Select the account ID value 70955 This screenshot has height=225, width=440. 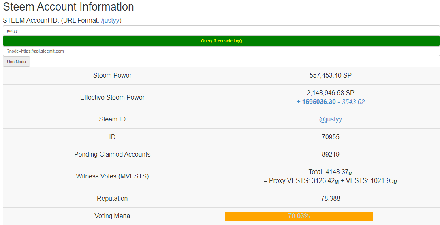coord(331,137)
